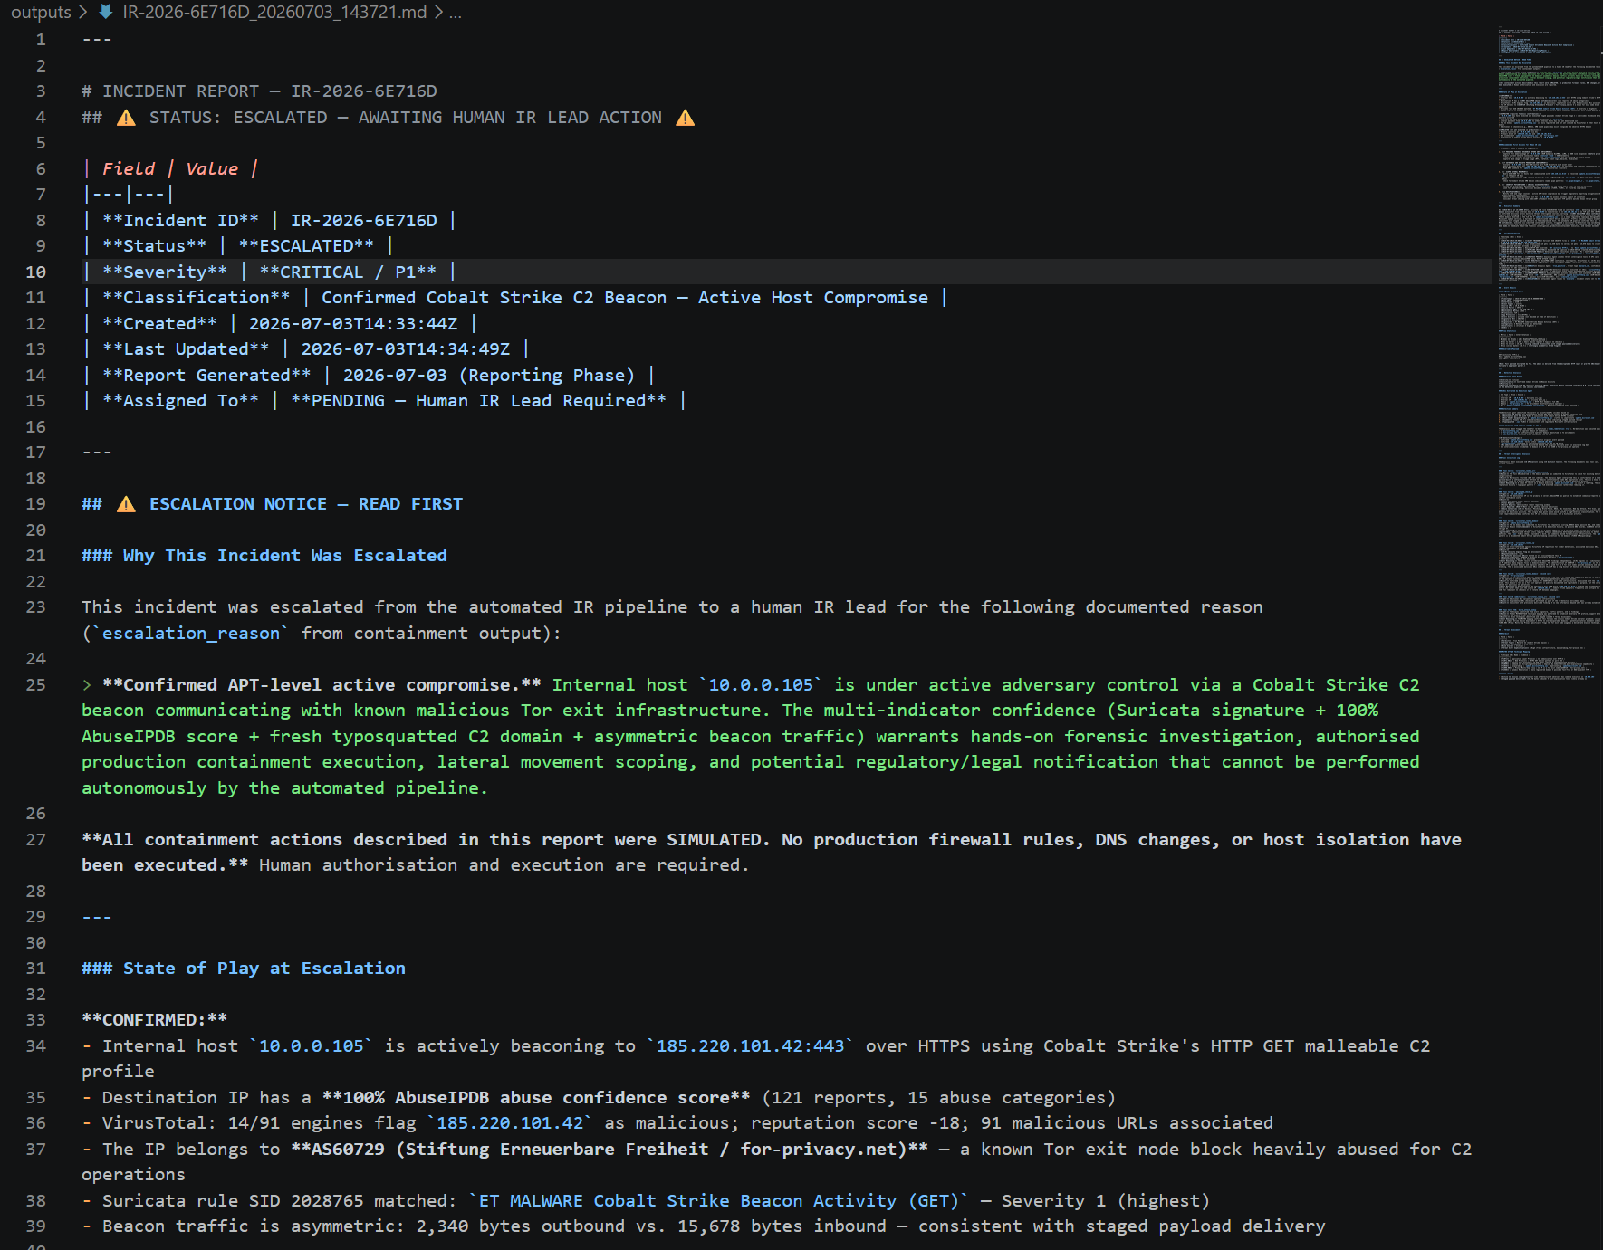Click the '**CRITICAL / P1**' severity value
Image resolution: width=1603 pixels, height=1250 pixels.
(x=348, y=272)
